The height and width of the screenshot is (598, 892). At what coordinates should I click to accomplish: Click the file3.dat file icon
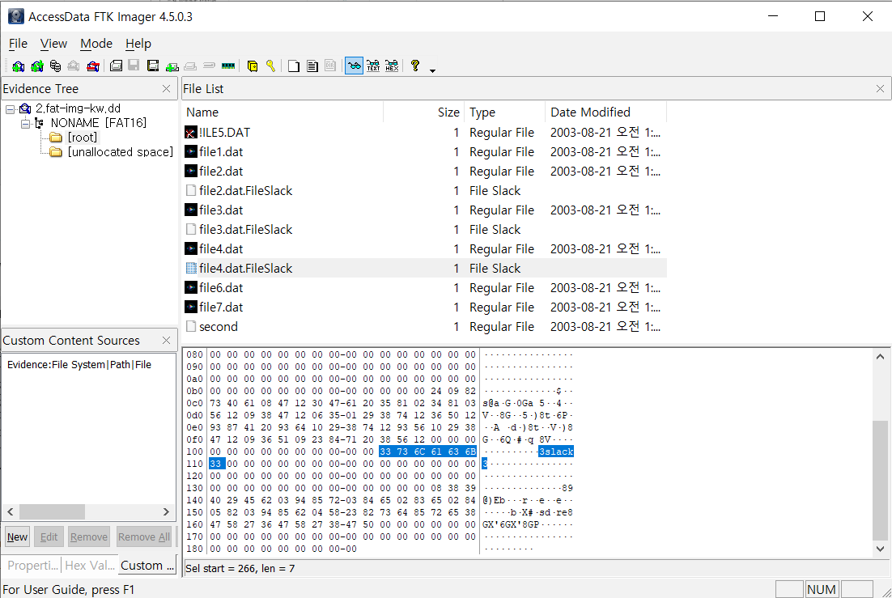(191, 210)
